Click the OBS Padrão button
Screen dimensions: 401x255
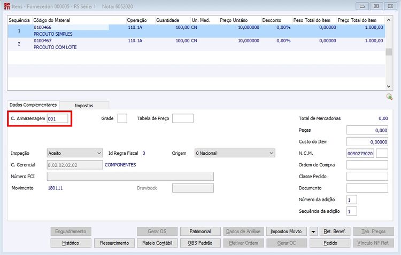(200, 243)
